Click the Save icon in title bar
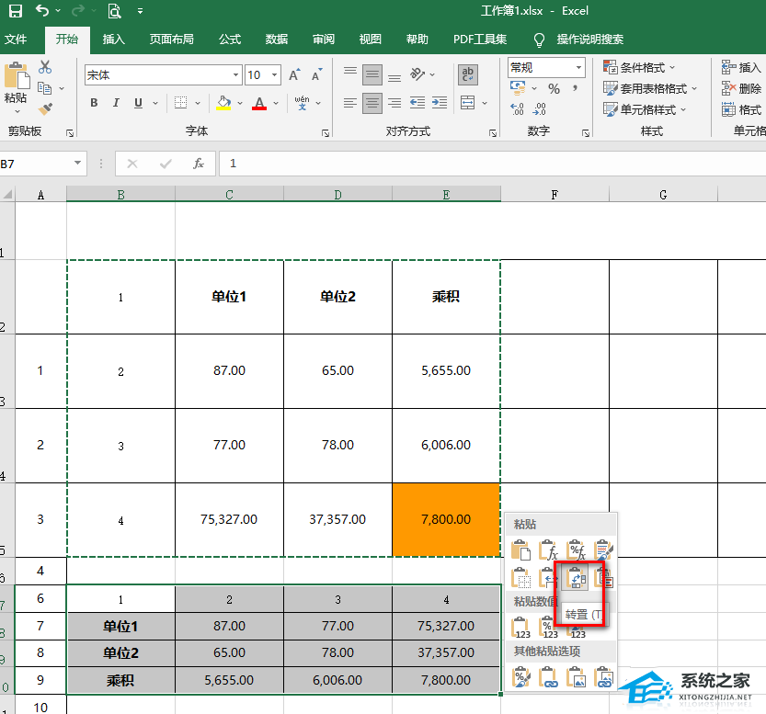This screenshot has height=714, width=766. [15, 11]
